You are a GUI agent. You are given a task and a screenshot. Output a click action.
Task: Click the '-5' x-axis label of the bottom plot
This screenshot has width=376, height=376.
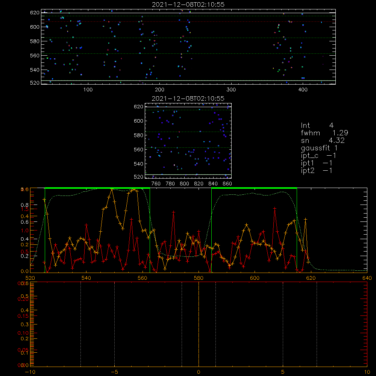coord(114,372)
